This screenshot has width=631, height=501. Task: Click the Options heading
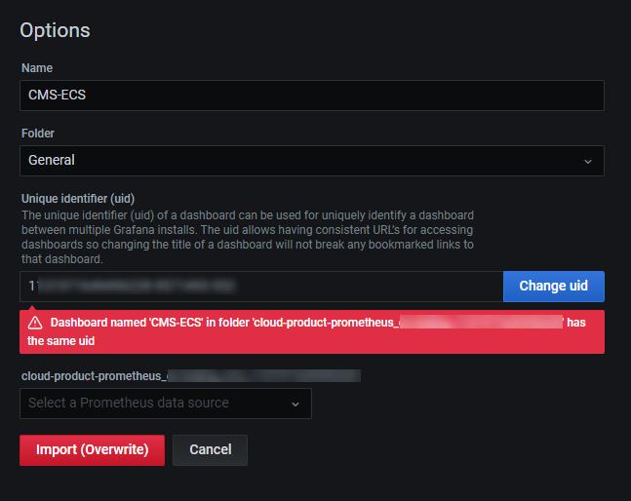point(55,30)
